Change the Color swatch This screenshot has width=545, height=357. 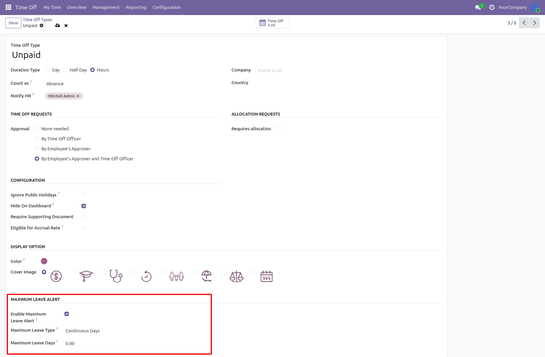pyautogui.click(x=44, y=261)
